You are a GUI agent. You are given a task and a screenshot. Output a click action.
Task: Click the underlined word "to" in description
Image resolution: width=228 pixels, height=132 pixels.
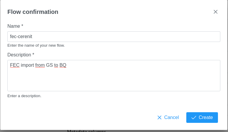click(x=56, y=65)
